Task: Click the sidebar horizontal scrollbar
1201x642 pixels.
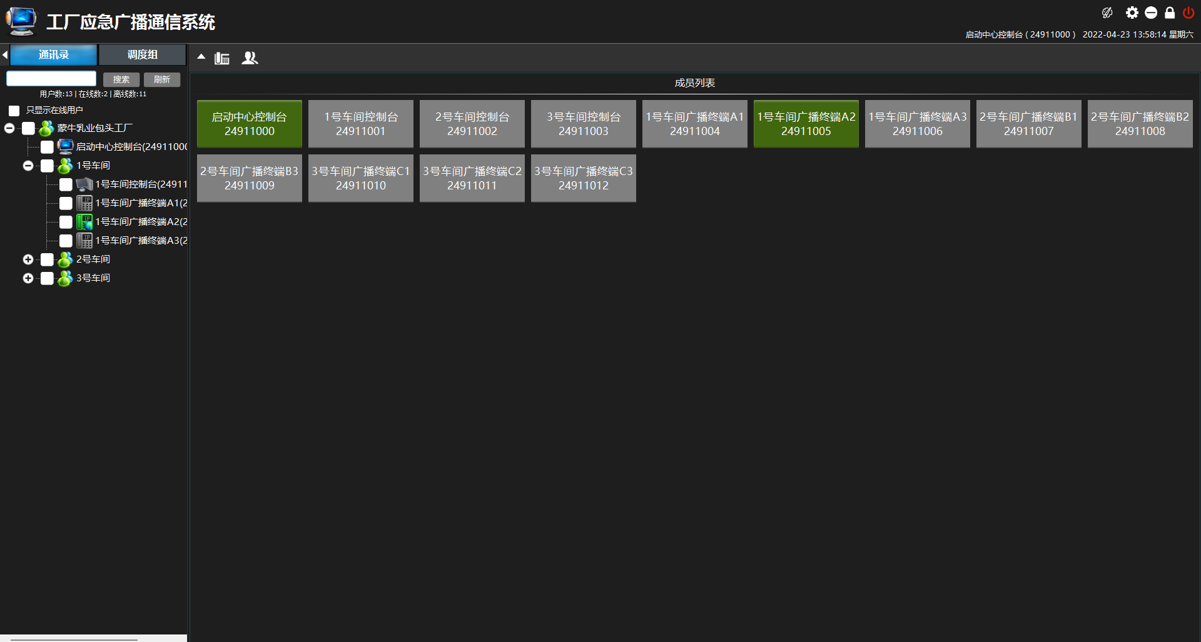Action: pos(74,638)
